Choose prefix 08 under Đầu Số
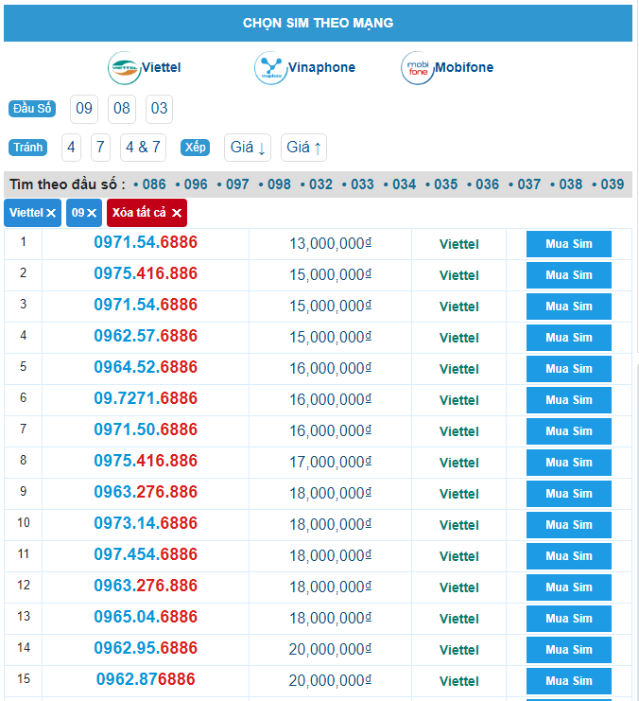Viewport: 639px width, 701px height. (122, 109)
